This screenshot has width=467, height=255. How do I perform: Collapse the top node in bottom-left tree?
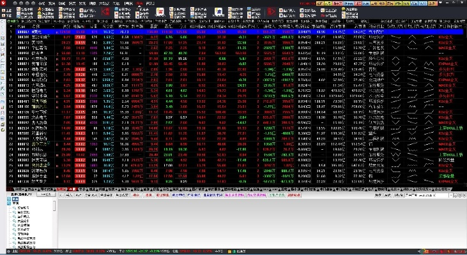[x=9, y=200]
